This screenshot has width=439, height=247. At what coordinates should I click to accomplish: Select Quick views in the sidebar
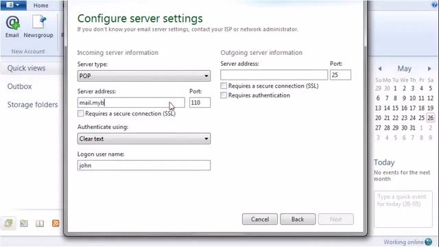[x=26, y=68]
